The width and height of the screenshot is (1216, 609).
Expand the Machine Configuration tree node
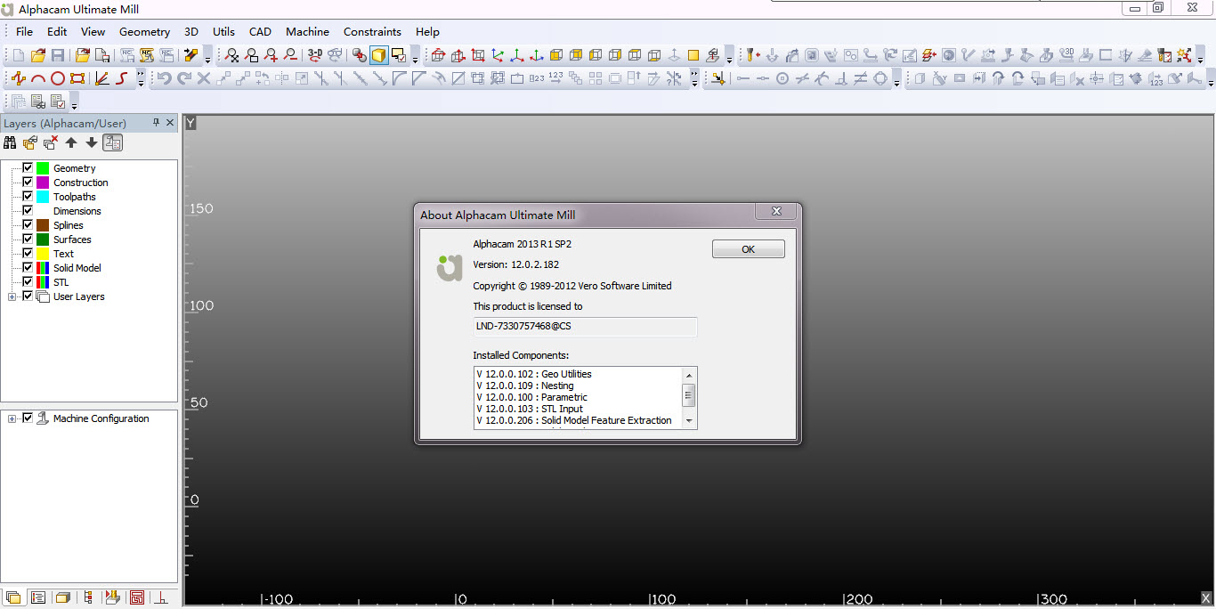pyautogui.click(x=12, y=418)
